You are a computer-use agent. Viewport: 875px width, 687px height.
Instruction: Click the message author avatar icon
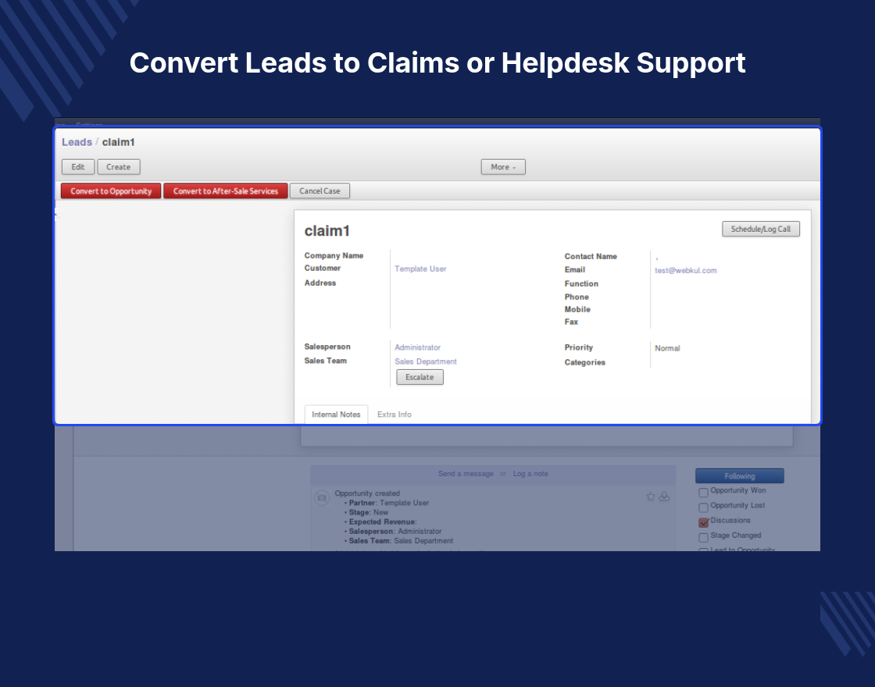click(321, 497)
